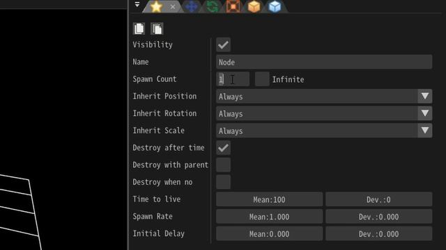Toggle the Visibility checkbox
The width and height of the screenshot is (446, 250).
(x=223, y=44)
